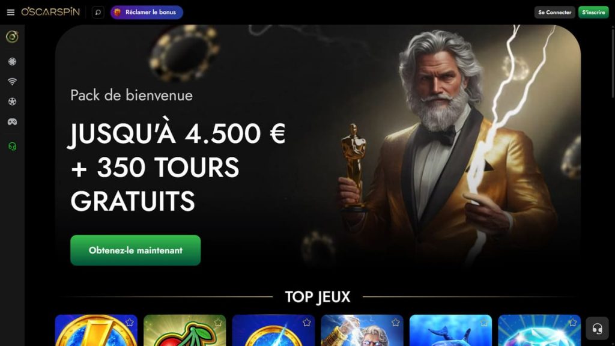Toggle favorite star on diamond game
The width and height of the screenshot is (615, 346).
[572, 323]
